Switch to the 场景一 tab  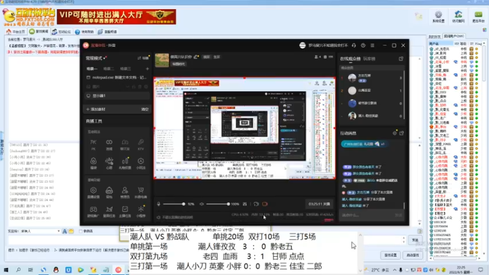tap(92, 68)
